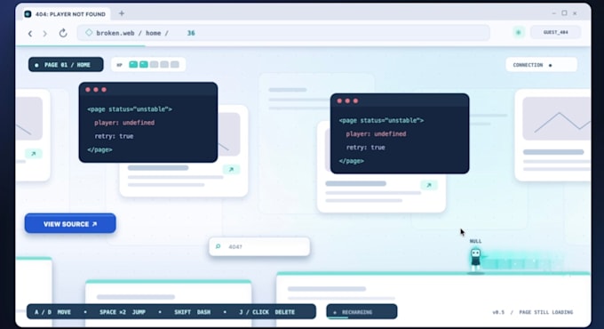Click the RECHARGING dash meter
The width and height of the screenshot is (604, 329).
pyautogui.click(x=362, y=311)
